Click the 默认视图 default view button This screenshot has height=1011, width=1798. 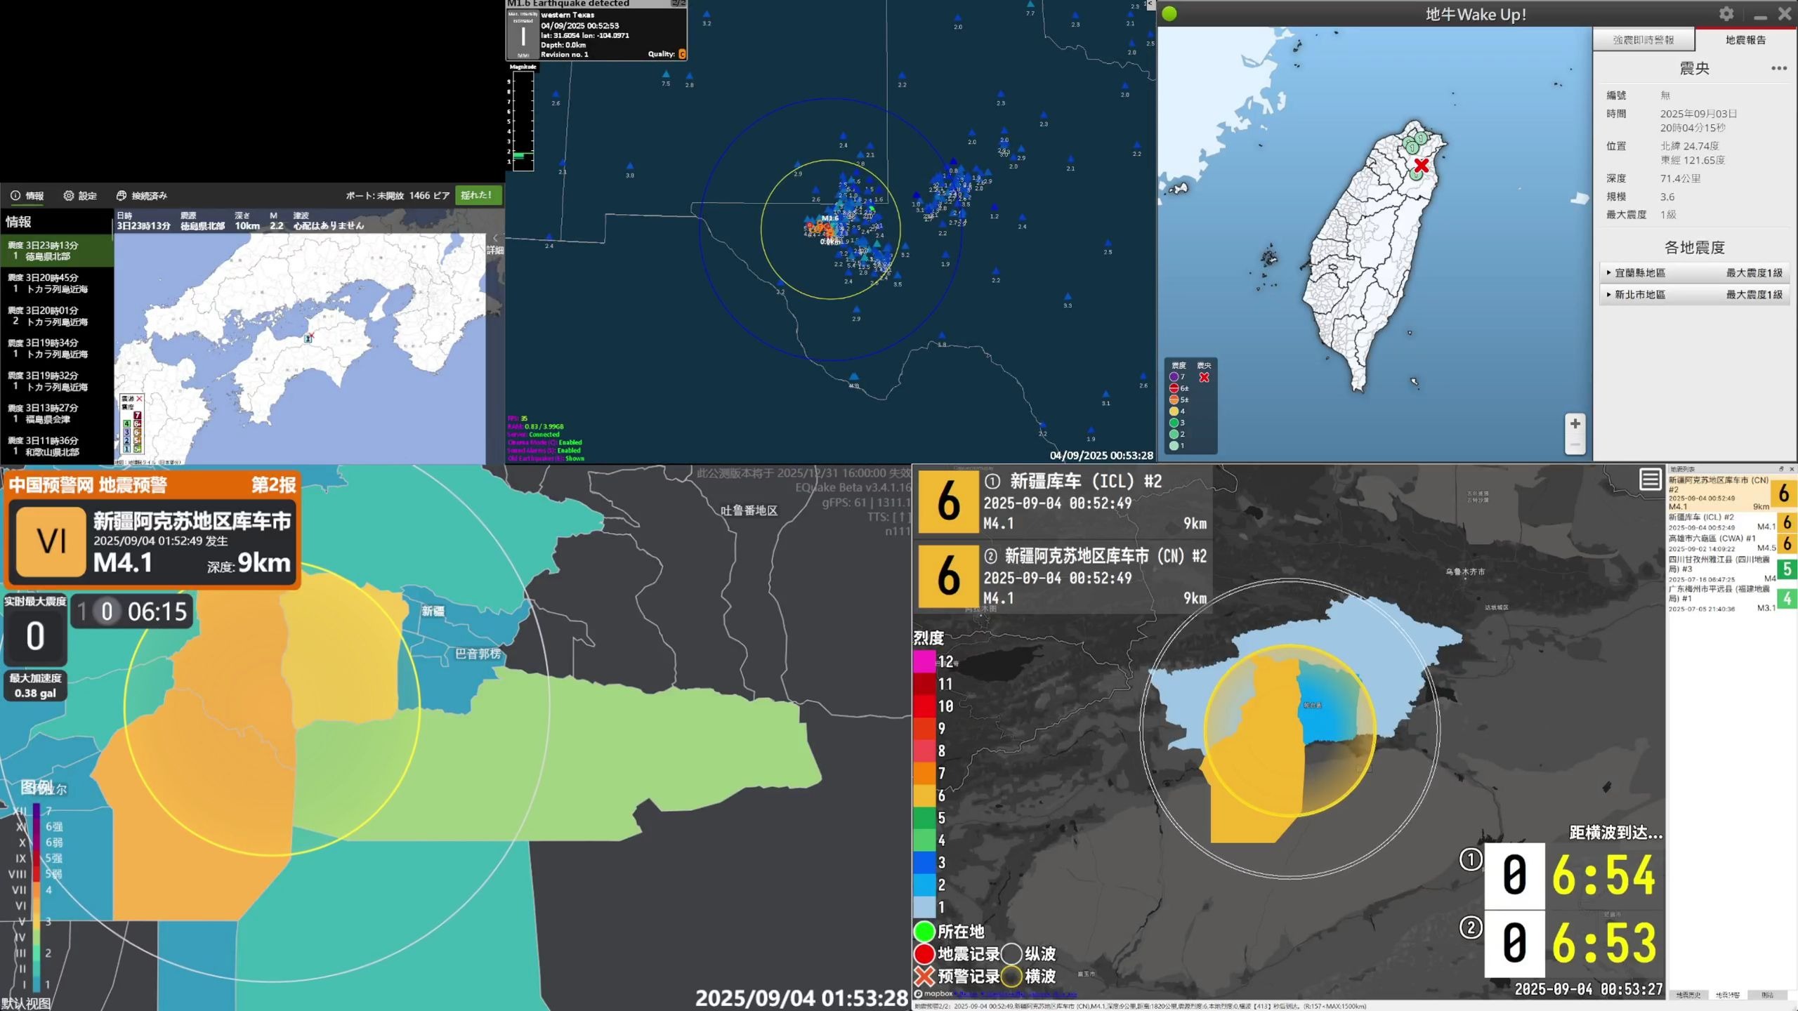(x=26, y=1003)
